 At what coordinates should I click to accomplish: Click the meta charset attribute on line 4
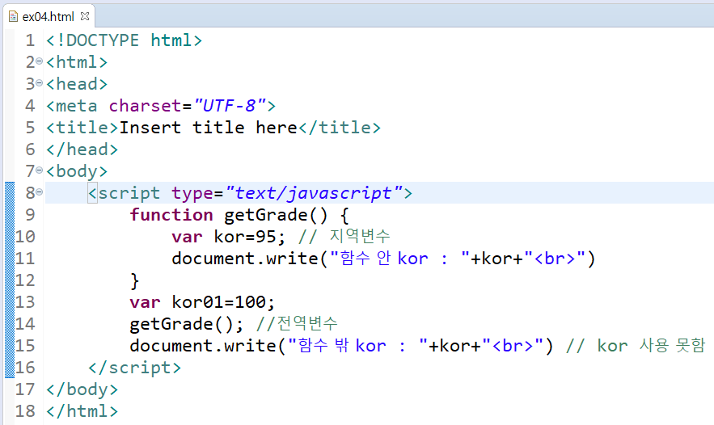tap(145, 106)
